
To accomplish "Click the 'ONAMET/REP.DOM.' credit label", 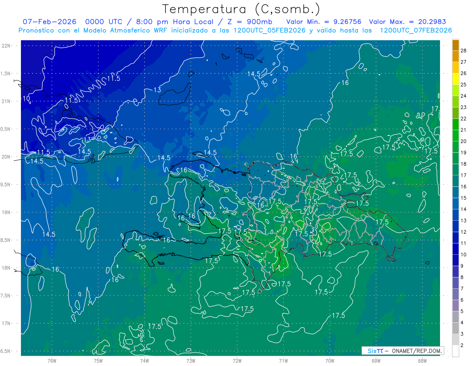I will pos(417,351).
